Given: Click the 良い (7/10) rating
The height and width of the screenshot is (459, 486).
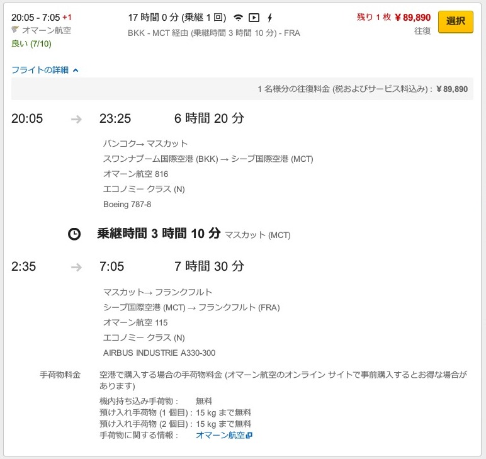Looking at the screenshot, I should [31, 43].
